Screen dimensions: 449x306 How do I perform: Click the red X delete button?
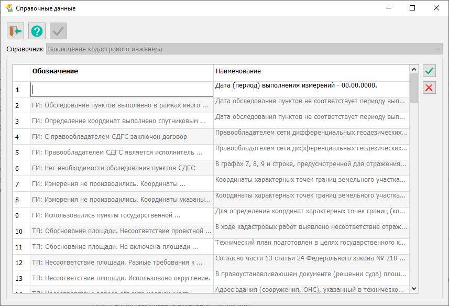pyautogui.click(x=429, y=88)
